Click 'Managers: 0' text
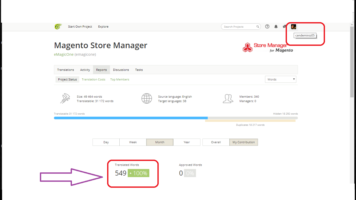Screen dimensions: 356x200 tap(248, 101)
